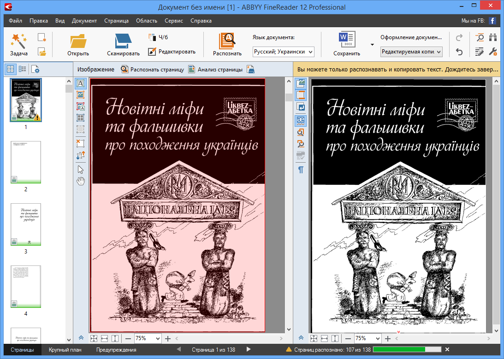Viewport: 504px width, 359px height.
Task: Select the delete area tool
Action: click(x=80, y=143)
